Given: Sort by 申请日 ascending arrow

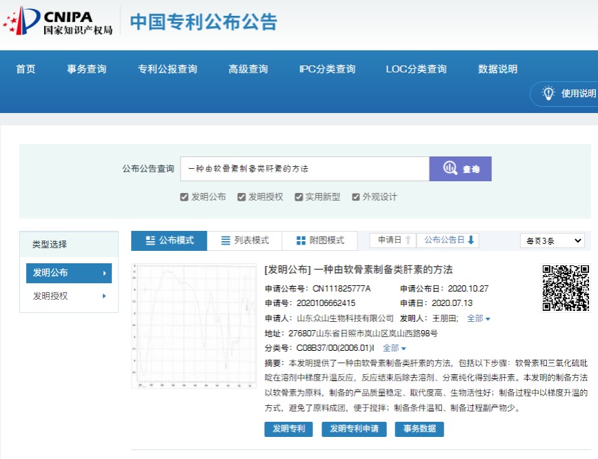Looking at the screenshot, I should pyautogui.click(x=408, y=240).
